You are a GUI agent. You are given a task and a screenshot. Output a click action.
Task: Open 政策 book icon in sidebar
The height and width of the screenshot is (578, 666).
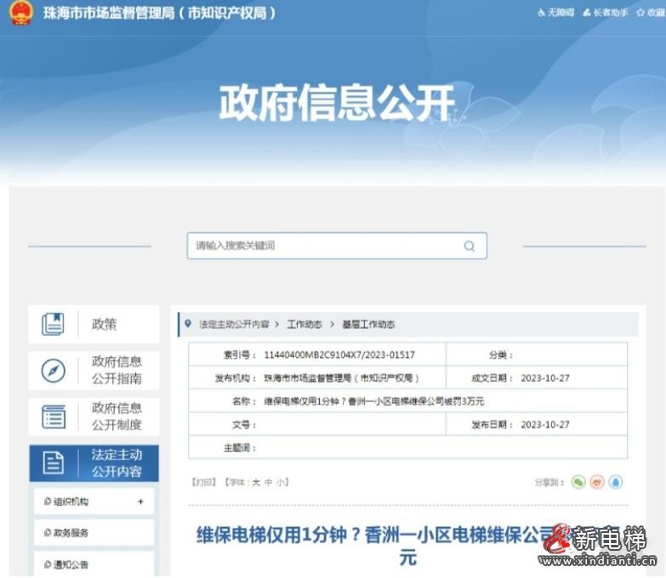53,324
